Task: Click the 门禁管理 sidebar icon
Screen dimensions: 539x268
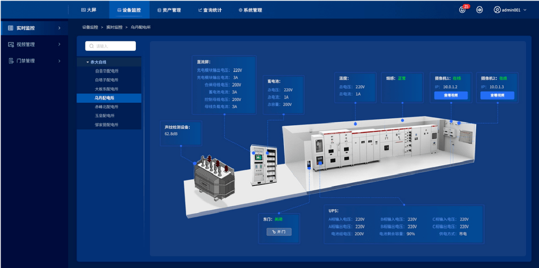Action: 11,61
